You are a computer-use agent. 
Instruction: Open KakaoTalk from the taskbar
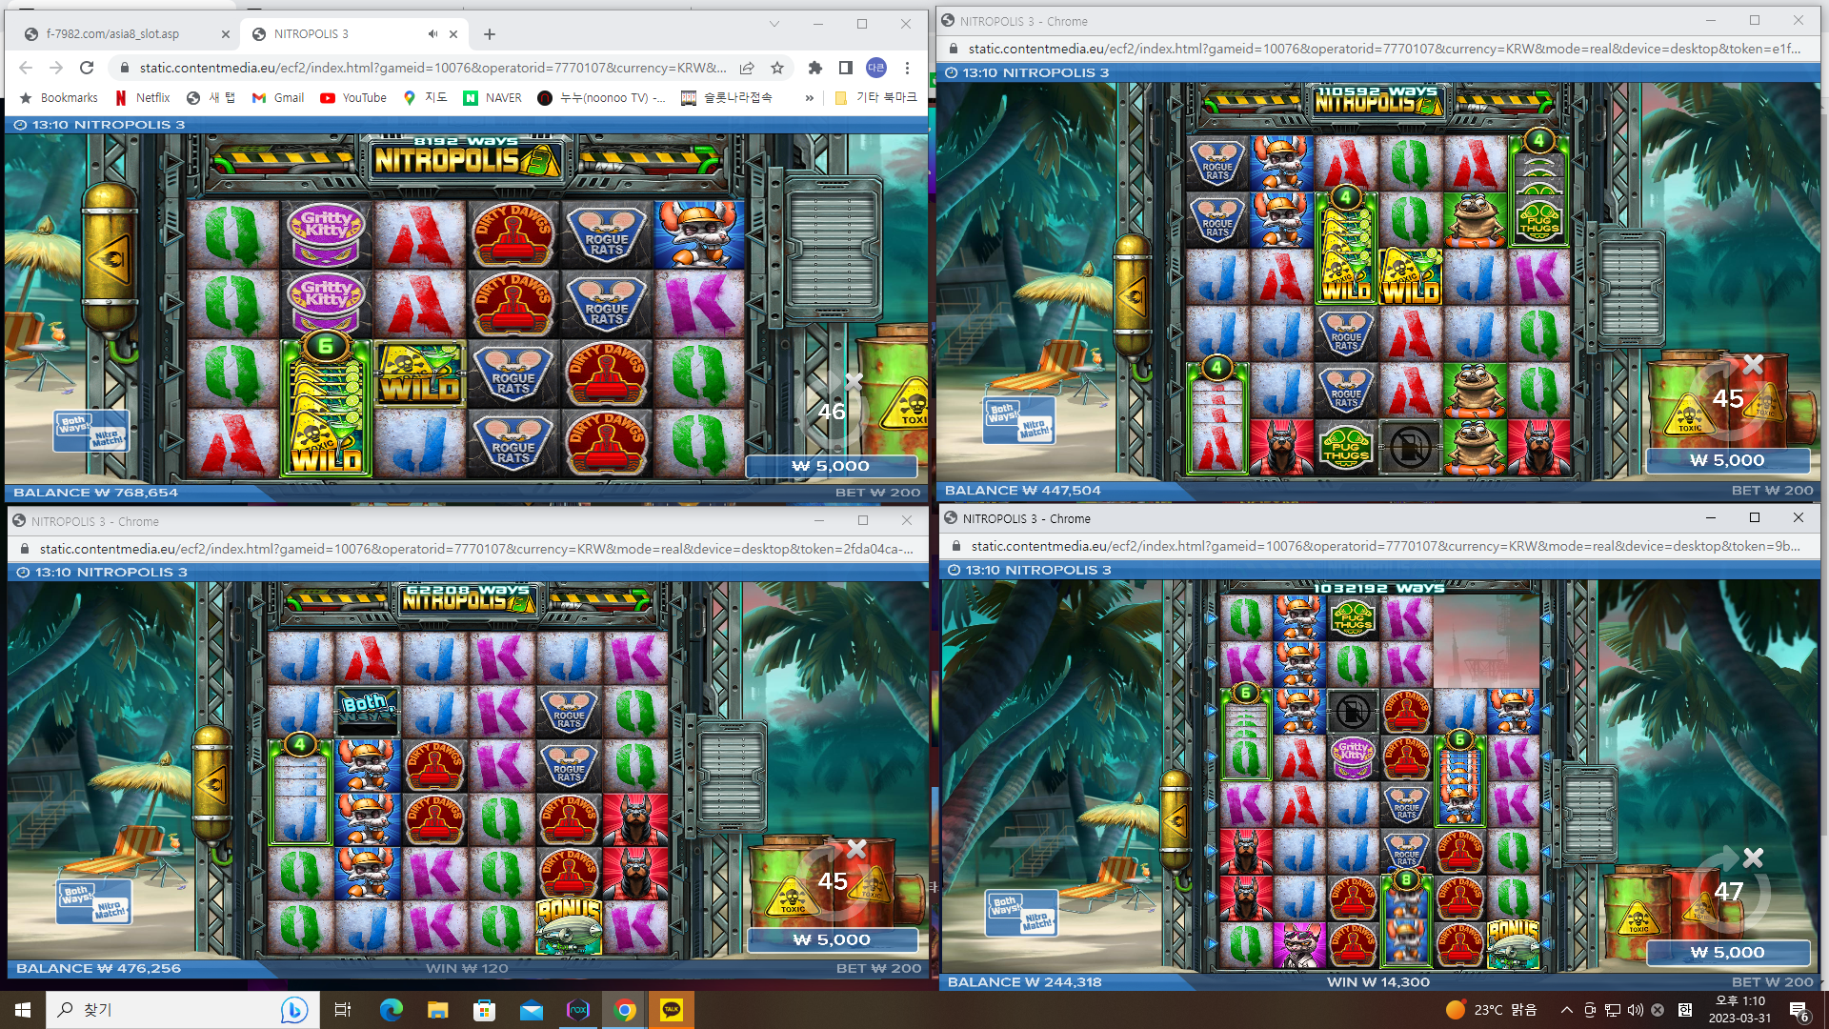click(x=672, y=1010)
